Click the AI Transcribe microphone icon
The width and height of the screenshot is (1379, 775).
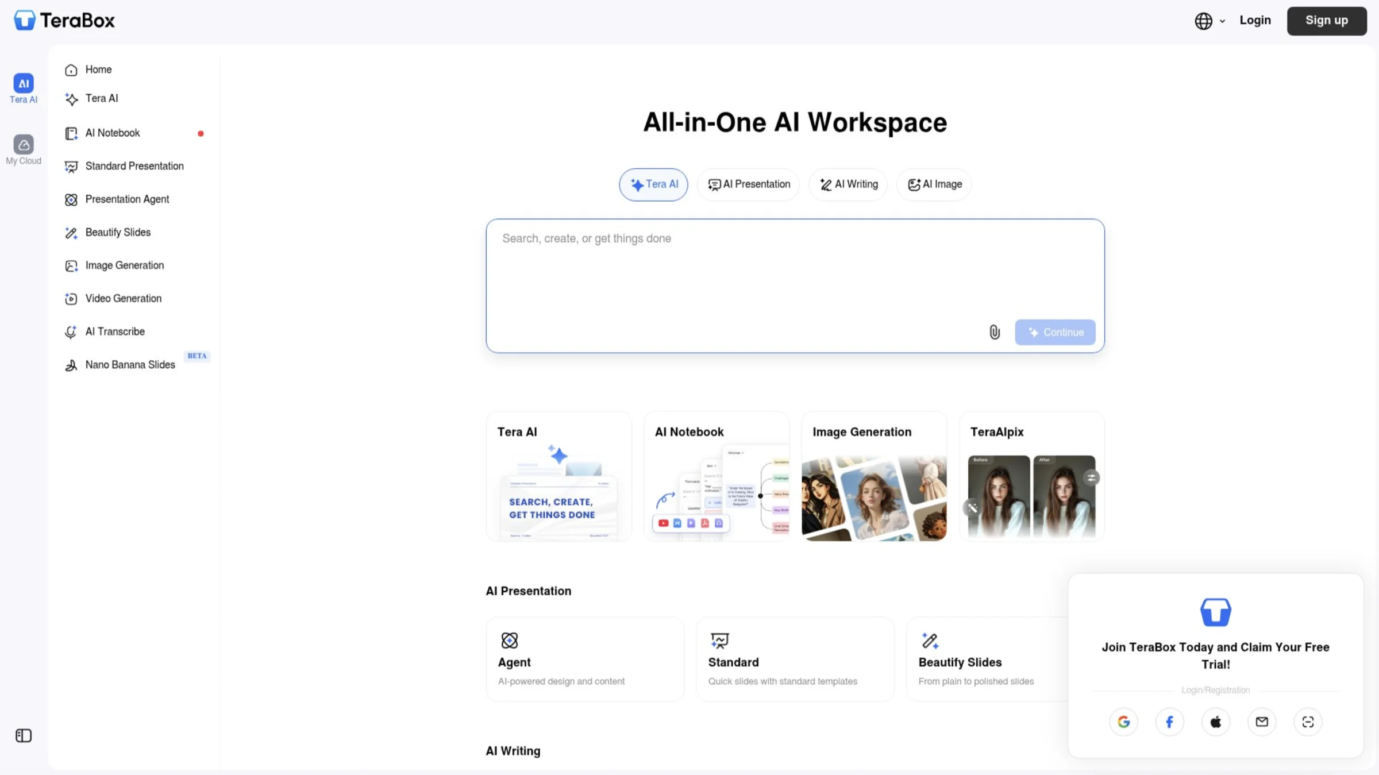(71, 332)
